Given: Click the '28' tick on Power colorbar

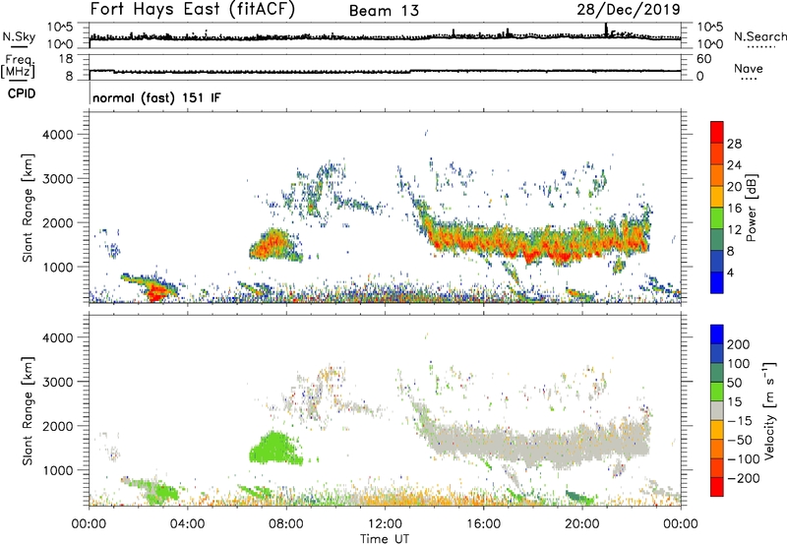Looking at the screenshot, I should (734, 144).
